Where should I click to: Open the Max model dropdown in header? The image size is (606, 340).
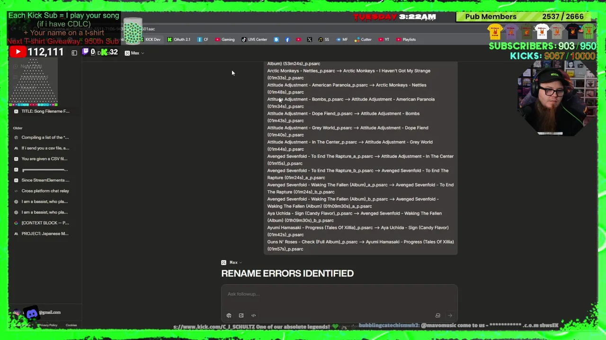pos(134,53)
